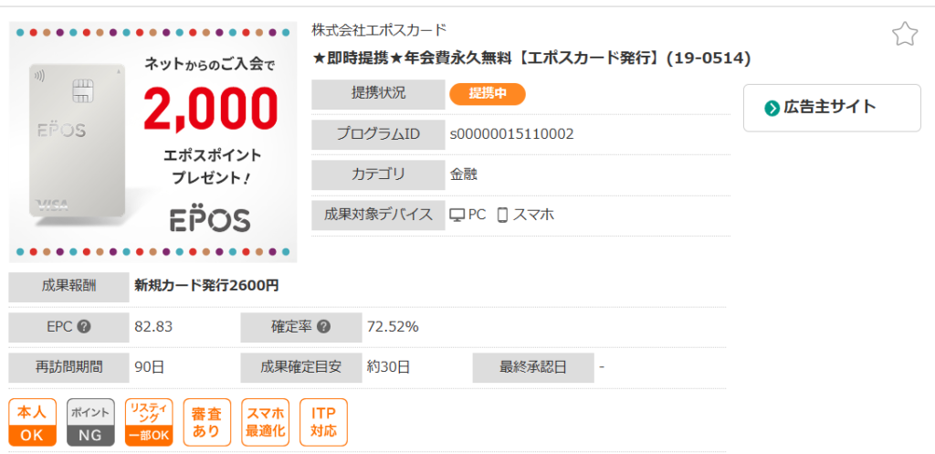This screenshot has height=454, width=935.
Task: Click the PC monitor device icon
Action: pyautogui.click(x=457, y=216)
